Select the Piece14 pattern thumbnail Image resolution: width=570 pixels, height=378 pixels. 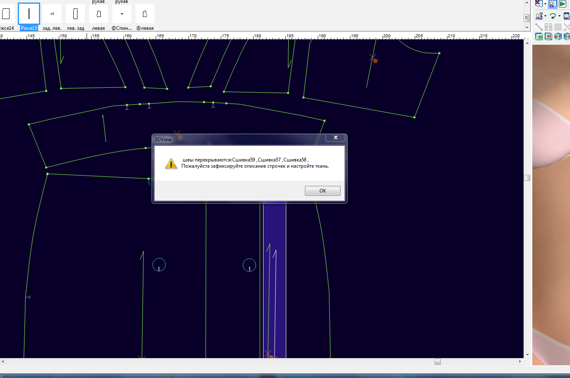coord(6,14)
